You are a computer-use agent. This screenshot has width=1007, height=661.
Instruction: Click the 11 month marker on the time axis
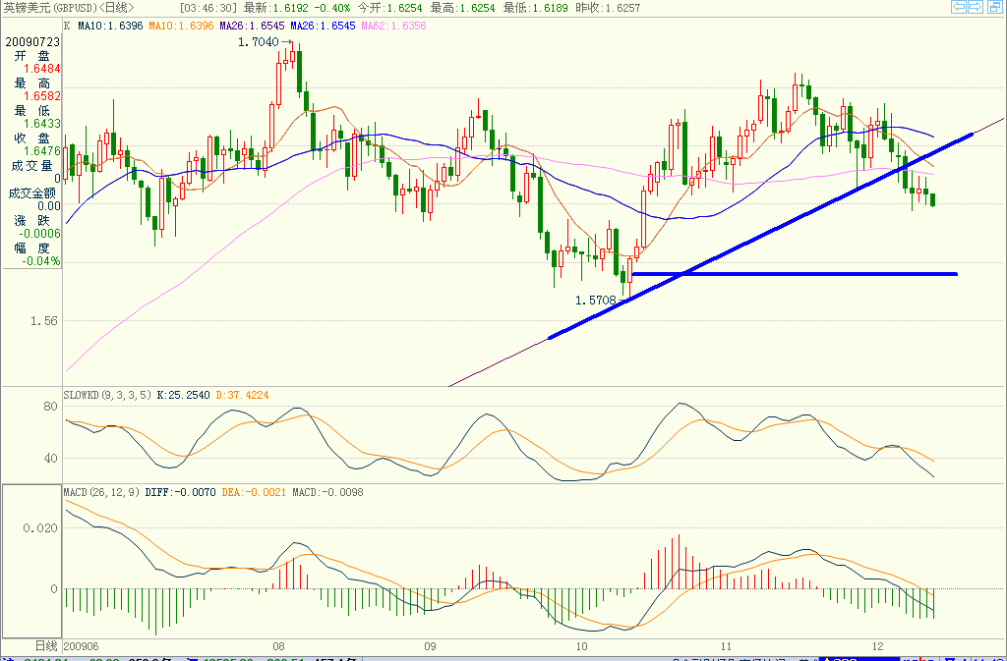(726, 646)
